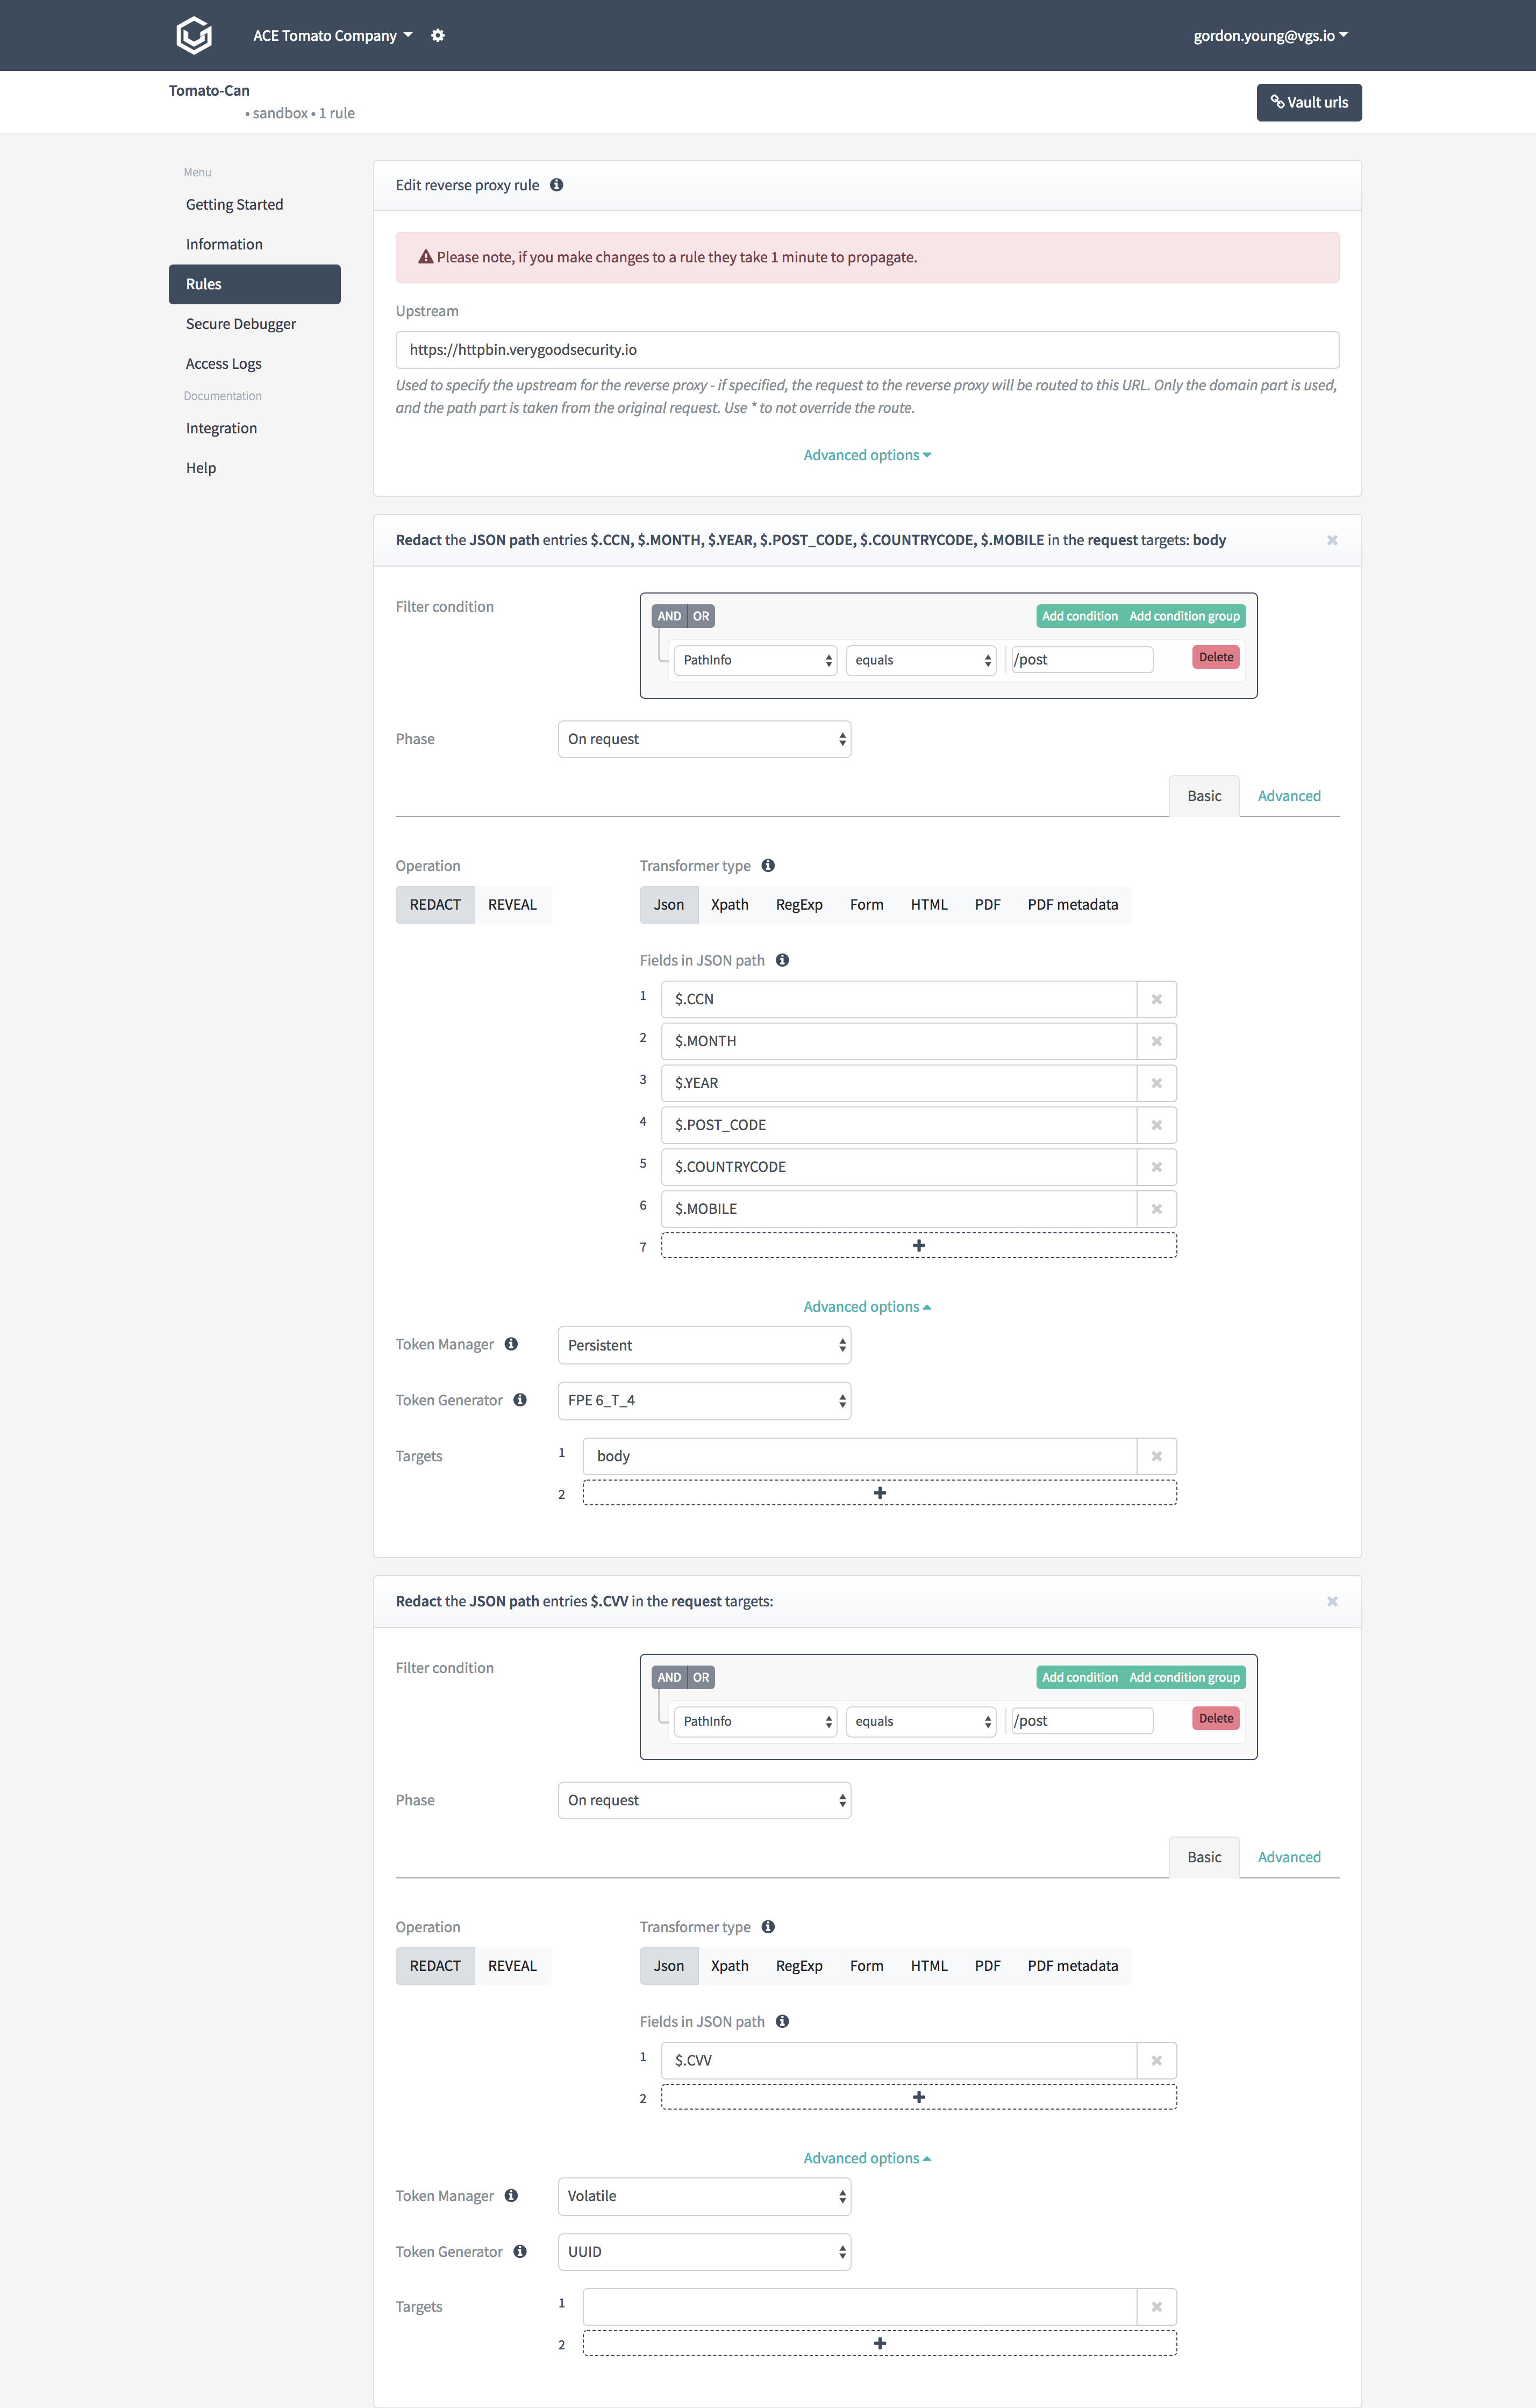Image resolution: width=1536 pixels, height=2408 pixels.
Task: Click the info icon beside Edit reverse proxy rule
Action: click(x=557, y=185)
